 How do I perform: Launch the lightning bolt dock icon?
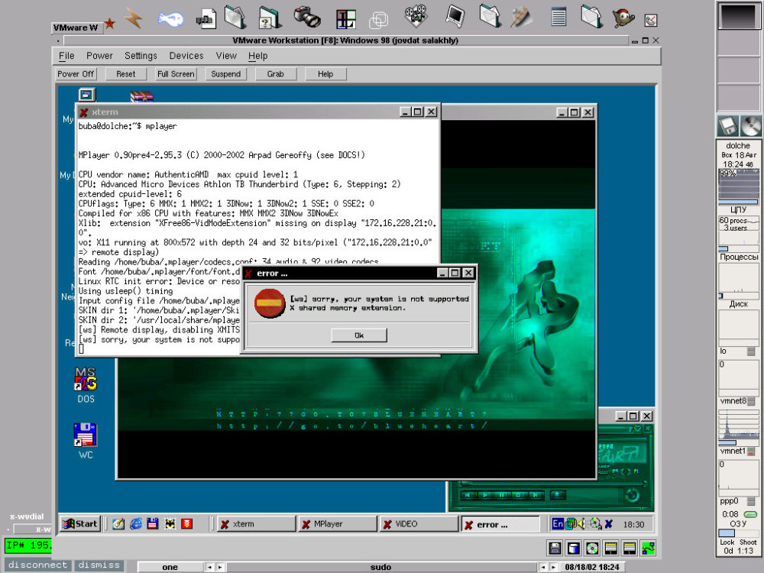[133, 18]
